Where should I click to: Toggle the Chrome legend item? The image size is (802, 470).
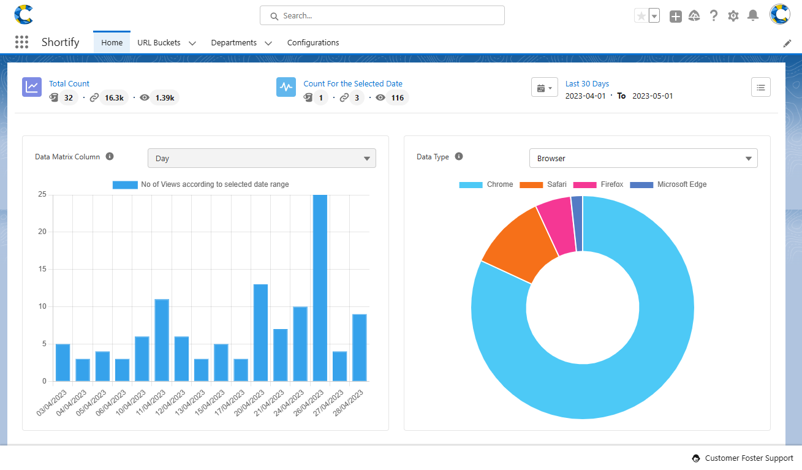(x=486, y=184)
